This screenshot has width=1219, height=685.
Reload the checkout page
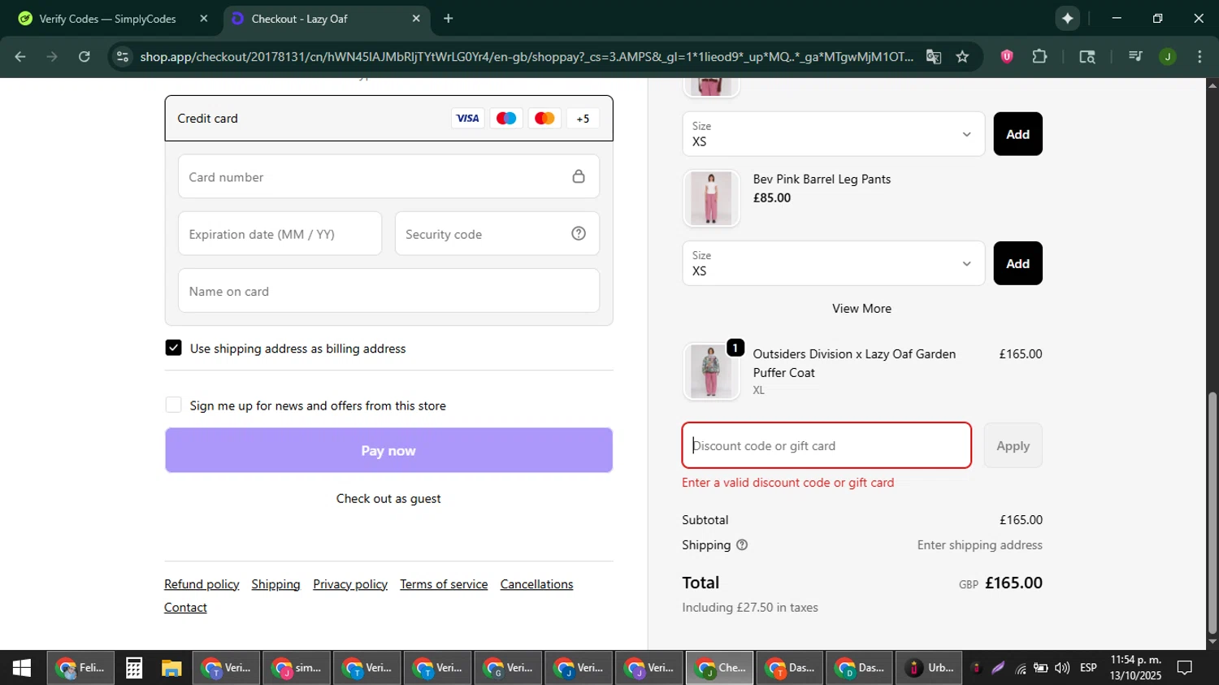pyautogui.click(x=85, y=56)
